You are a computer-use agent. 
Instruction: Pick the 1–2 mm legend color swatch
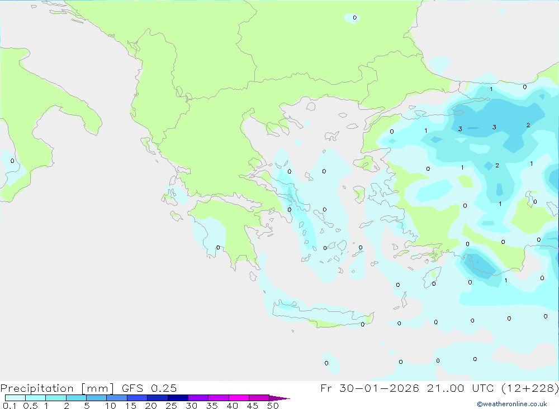pos(55,398)
